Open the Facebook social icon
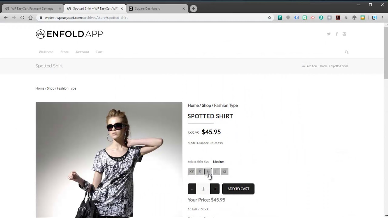The height and width of the screenshot is (218, 388). click(336, 34)
